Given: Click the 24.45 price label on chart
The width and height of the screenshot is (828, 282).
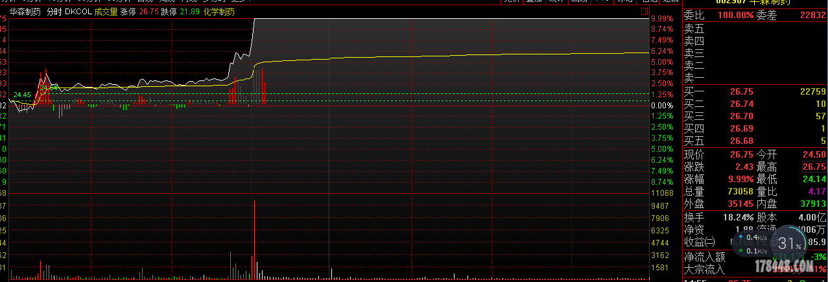Looking at the screenshot, I should (x=22, y=95).
